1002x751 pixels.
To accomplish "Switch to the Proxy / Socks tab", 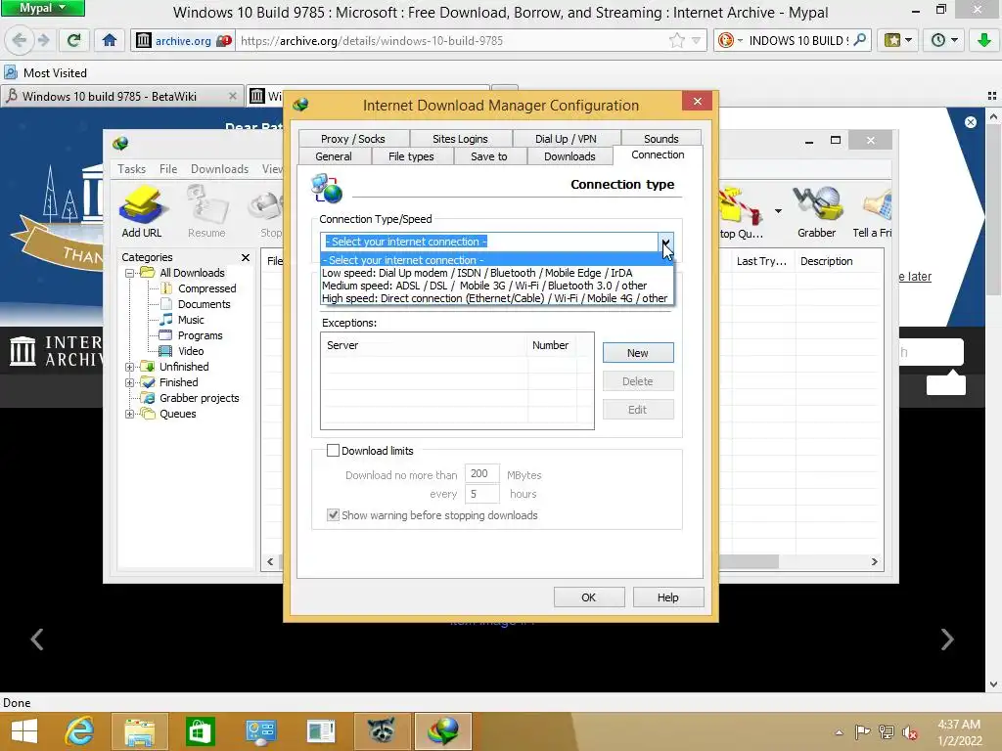I will (x=352, y=139).
